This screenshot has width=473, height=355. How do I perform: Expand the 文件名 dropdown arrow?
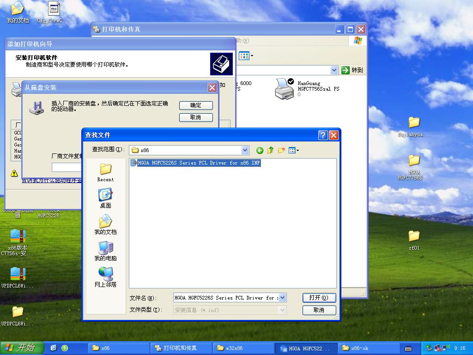tap(282, 298)
